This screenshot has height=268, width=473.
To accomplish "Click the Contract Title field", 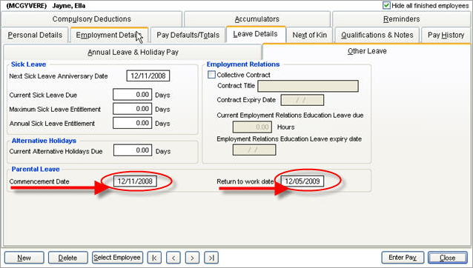I will coord(308,86).
